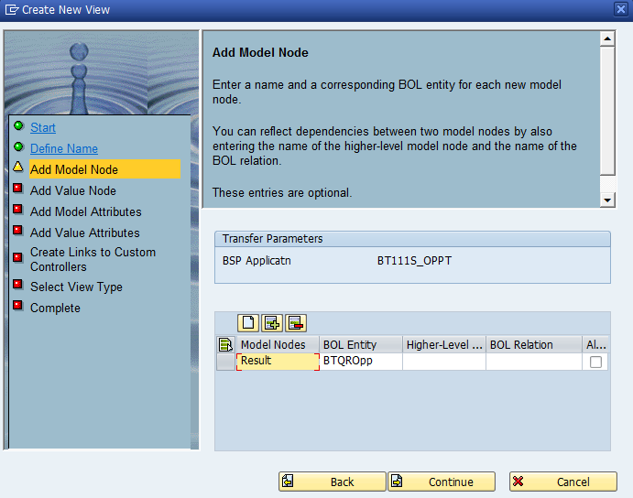Click the create new row icon
Viewport: 633px width, 498px height.
tap(248, 323)
